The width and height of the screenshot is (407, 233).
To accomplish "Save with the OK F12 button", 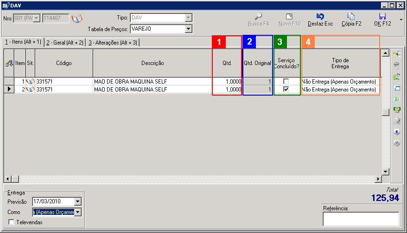I will tap(382, 20).
